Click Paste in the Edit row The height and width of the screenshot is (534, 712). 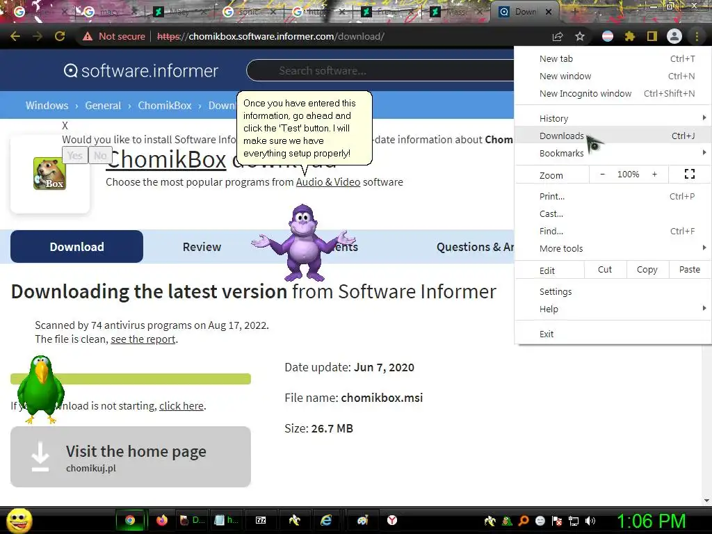pyautogui.click(x=689, y=270)
